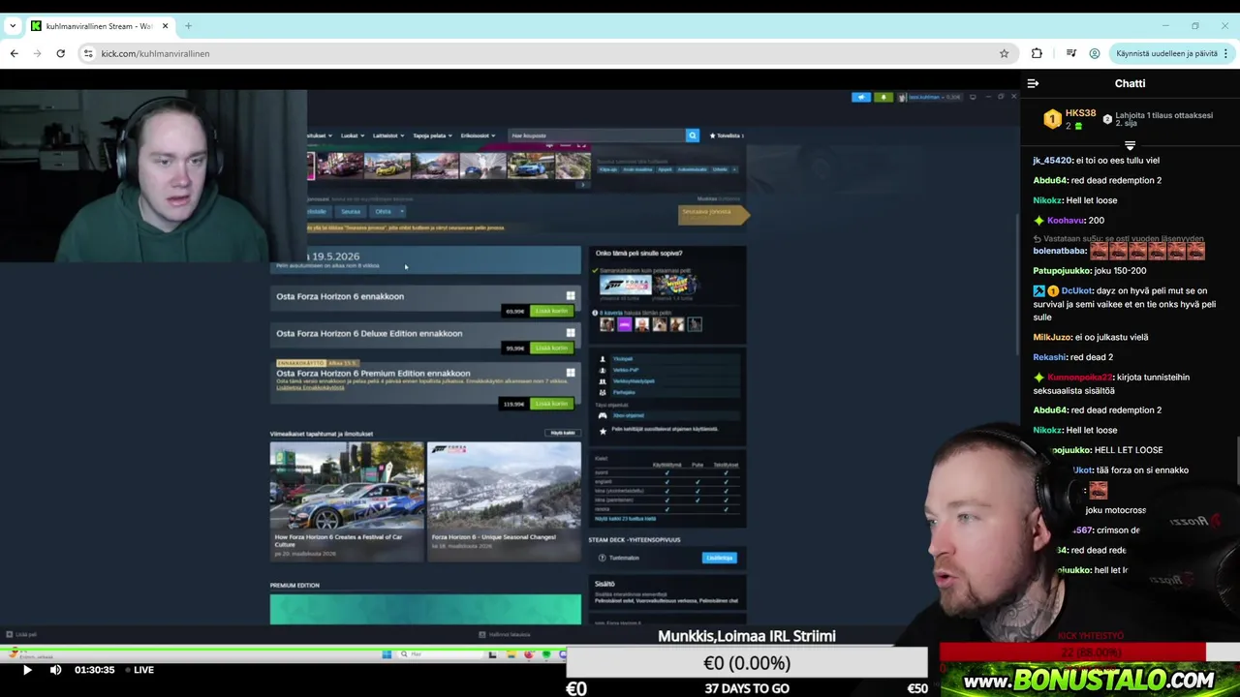The width and height of the screenshot is (1240, 697).
Task: Click Windows icon on standard edition row
Action: click(571, 296)
